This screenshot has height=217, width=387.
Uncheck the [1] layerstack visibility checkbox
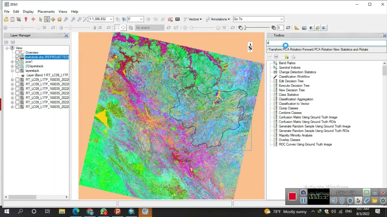pyautogui.click(x=18, y=66)
